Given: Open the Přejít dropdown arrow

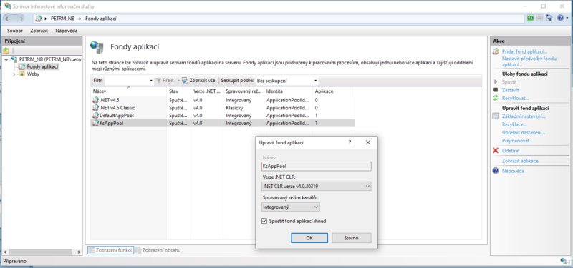Looking at the screenshot, I should pos(178,81).
